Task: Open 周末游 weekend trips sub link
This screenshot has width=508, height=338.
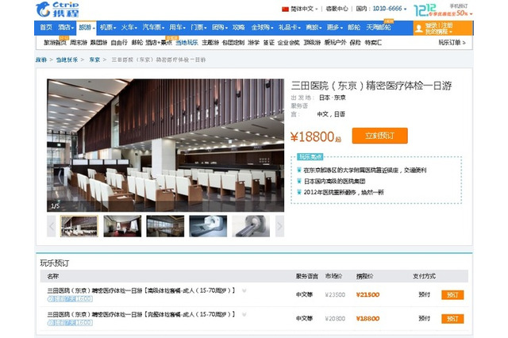Action: pos(79,42)
